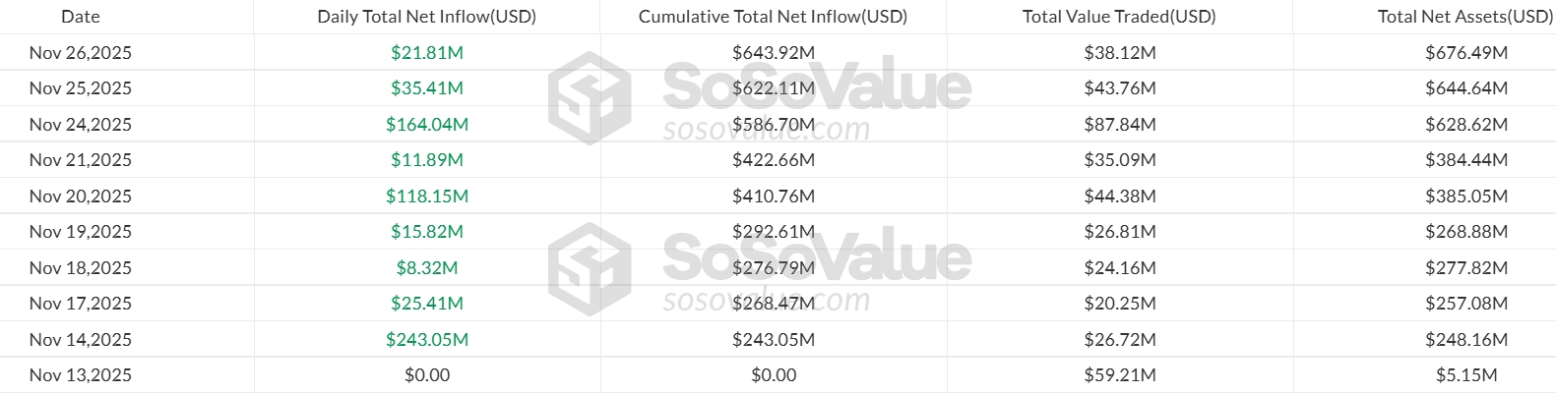The image size is (1556, 394).
Task: Click the $87.84M value traded cell
Action: point(1120,125)
